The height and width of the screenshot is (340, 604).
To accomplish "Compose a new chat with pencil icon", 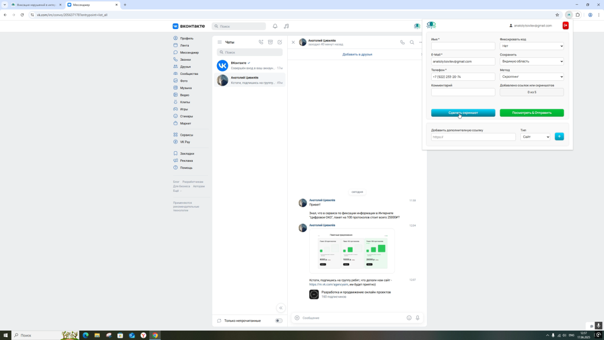I will [x=280, y=42].
